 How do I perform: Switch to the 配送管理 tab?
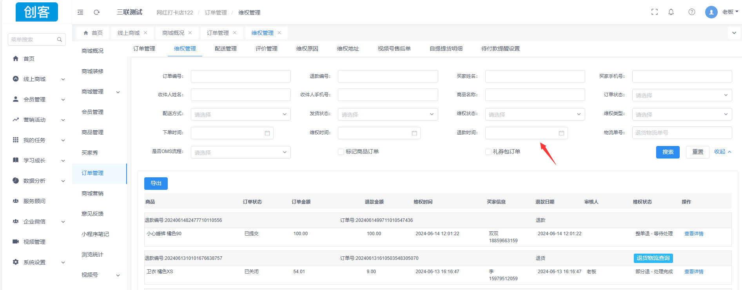[226, 49]
